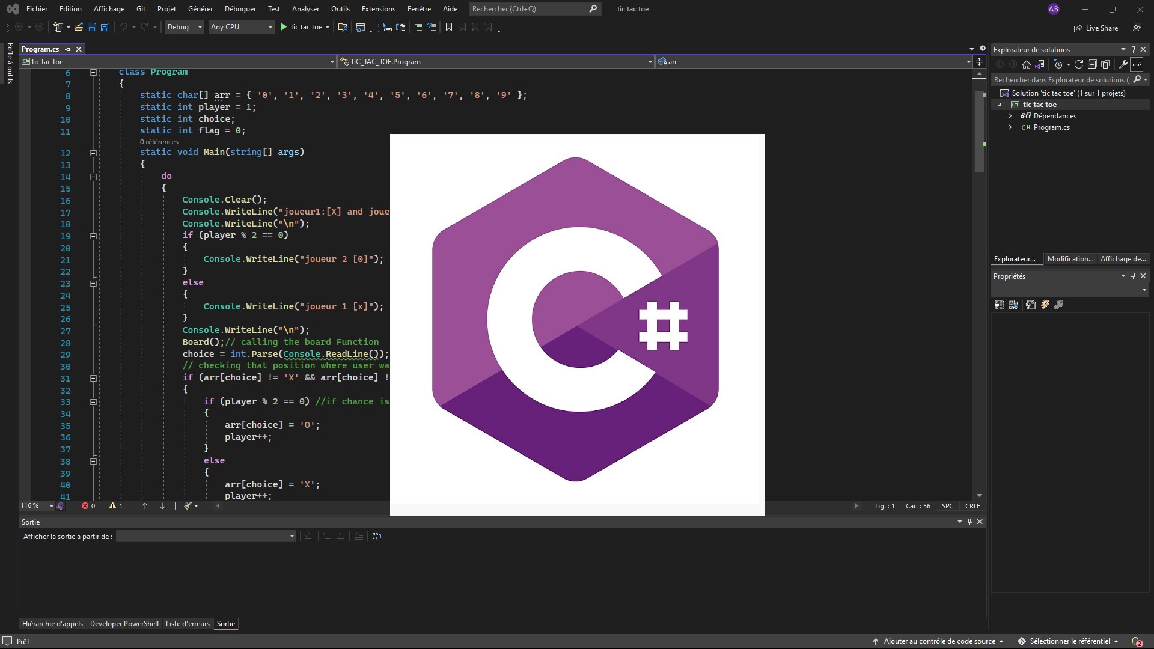Open the Any CPU platform dropdown
1154x649 pixels.
coord(242,27)
